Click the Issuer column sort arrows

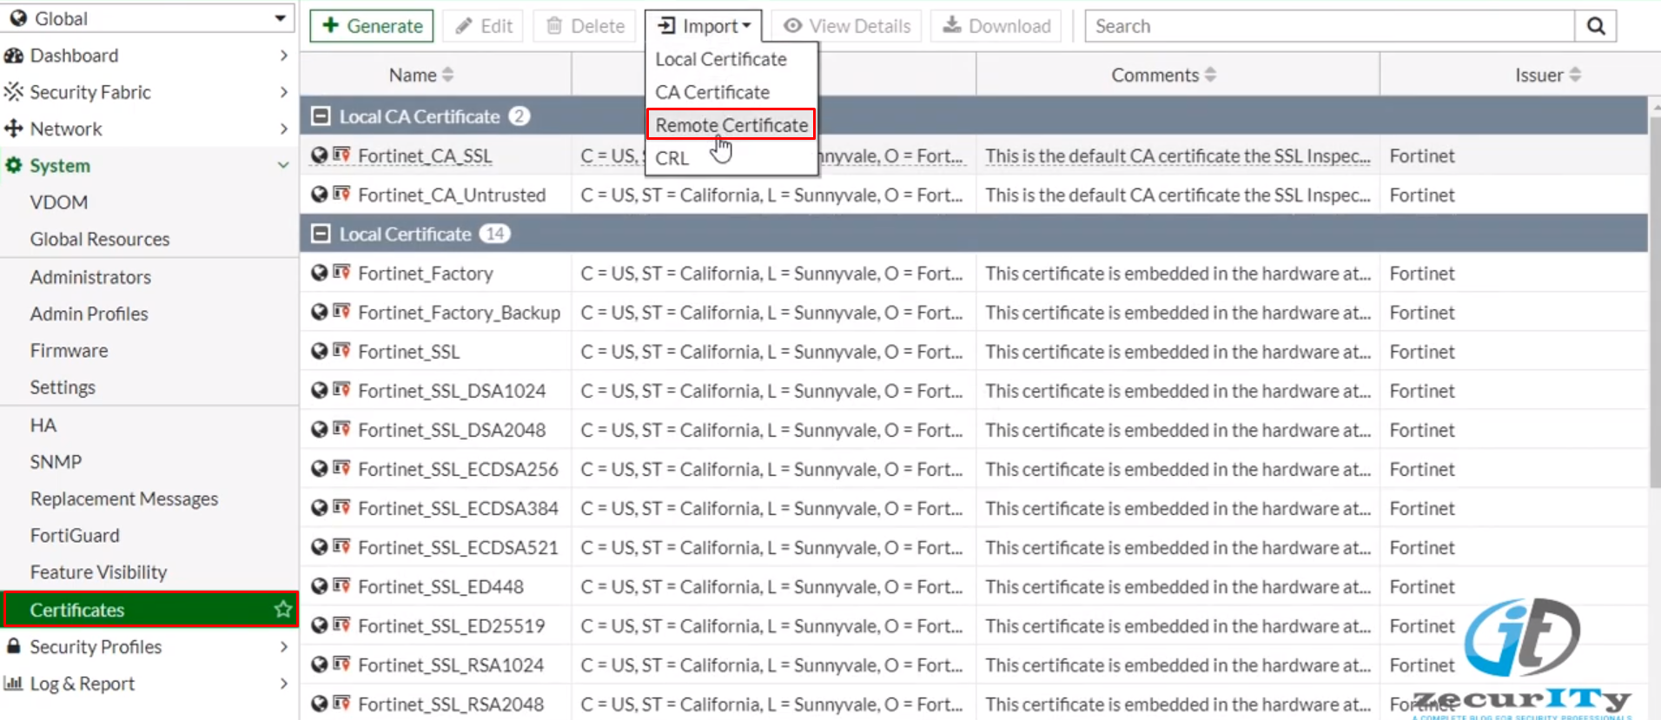(1575, 76)
